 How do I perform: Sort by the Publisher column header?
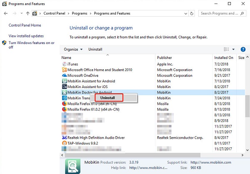pyautogui.click(x=165, y=58)
